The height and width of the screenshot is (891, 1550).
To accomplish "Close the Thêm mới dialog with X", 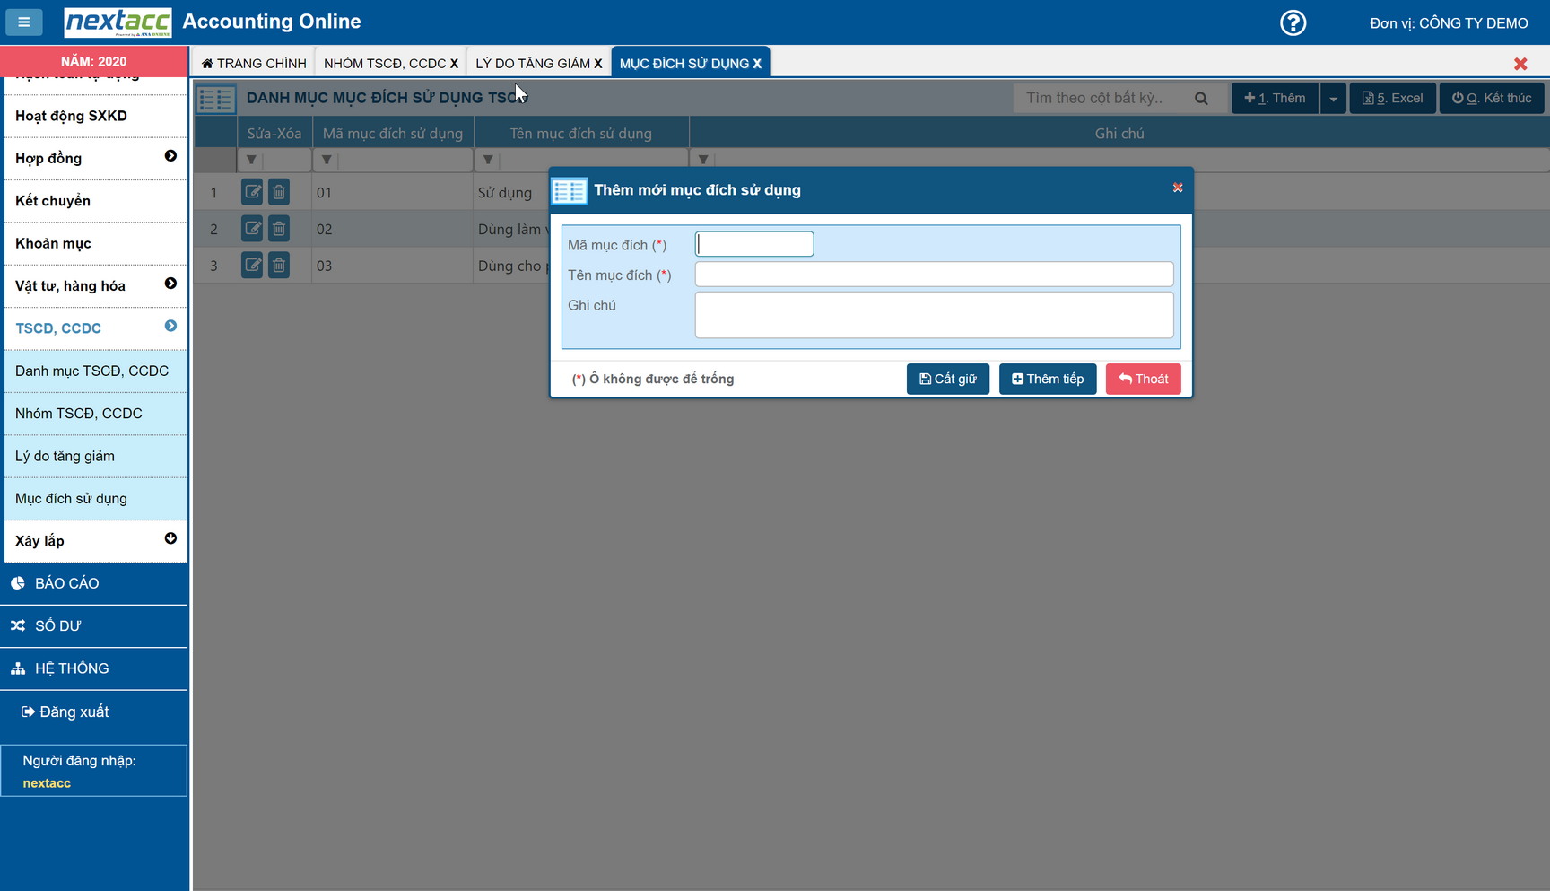I will point(1178,188).
